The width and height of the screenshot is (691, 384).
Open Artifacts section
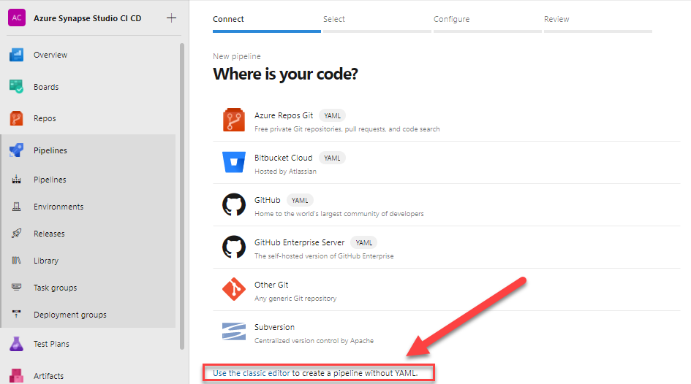pyautogui.click(x=48, y=376)
